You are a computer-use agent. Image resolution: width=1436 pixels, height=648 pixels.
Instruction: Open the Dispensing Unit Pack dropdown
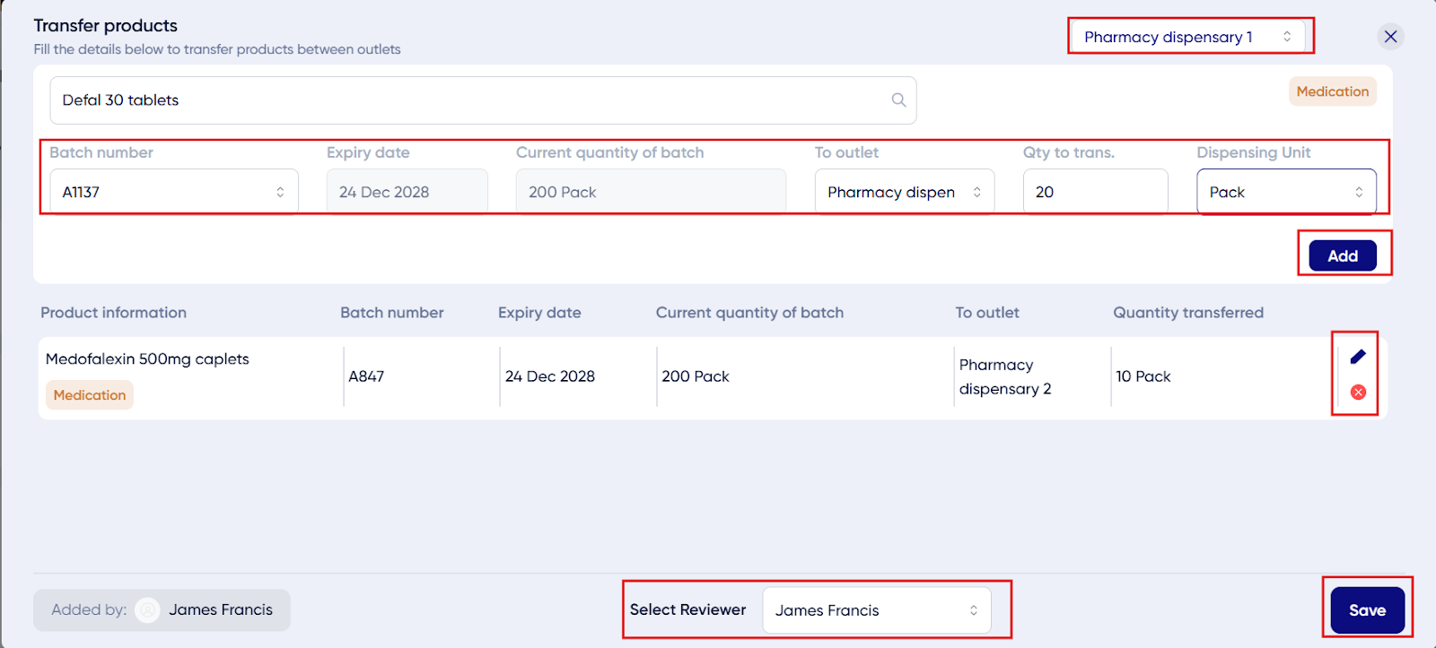coord(1286,192)
